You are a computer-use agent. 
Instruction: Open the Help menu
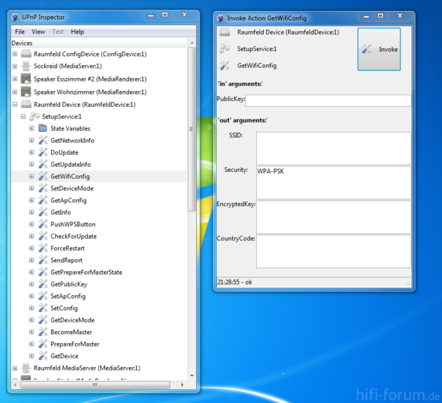click(x=77, y=32)
